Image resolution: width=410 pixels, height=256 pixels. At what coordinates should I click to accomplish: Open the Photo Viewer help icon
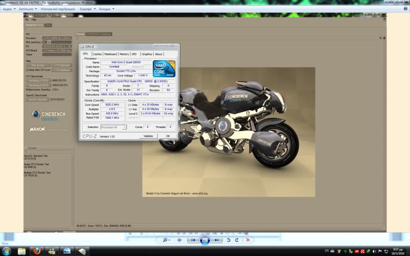(x=405, y=9)
